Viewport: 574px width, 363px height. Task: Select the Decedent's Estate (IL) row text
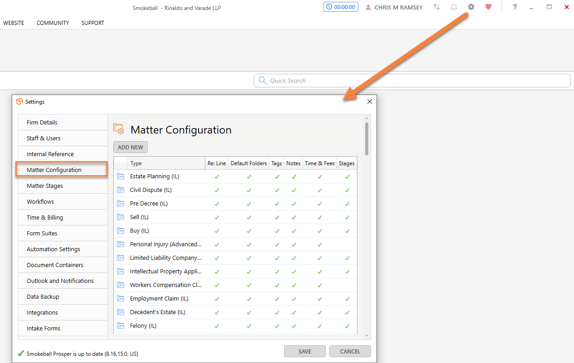158,312
